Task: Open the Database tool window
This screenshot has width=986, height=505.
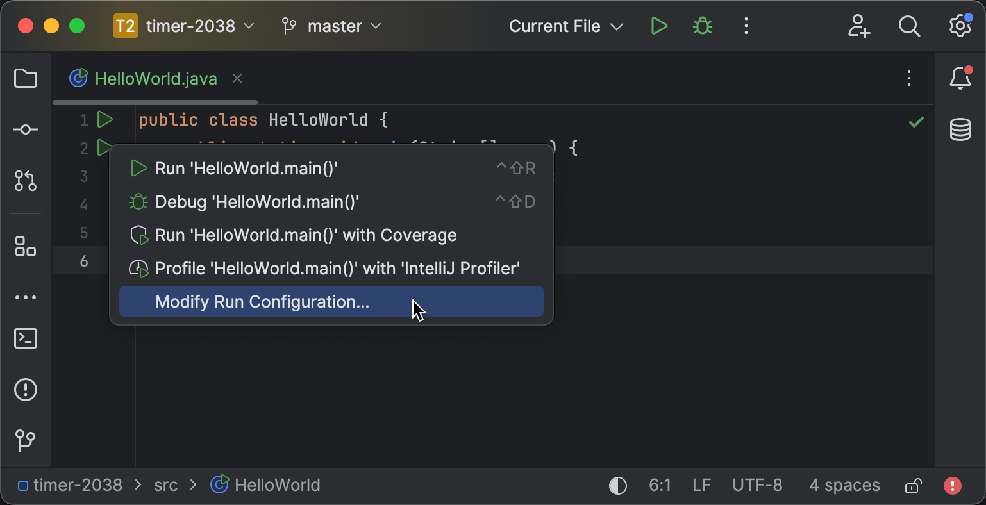Action: point(960,129)
